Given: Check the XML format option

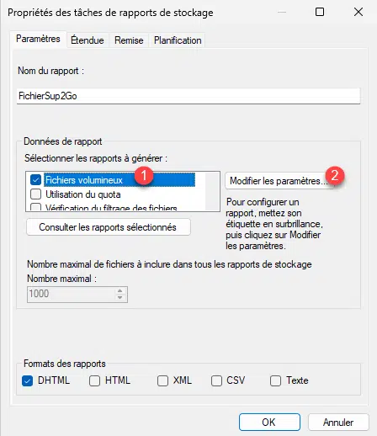Looking at the screenshot, I should [x=162, y=380].
